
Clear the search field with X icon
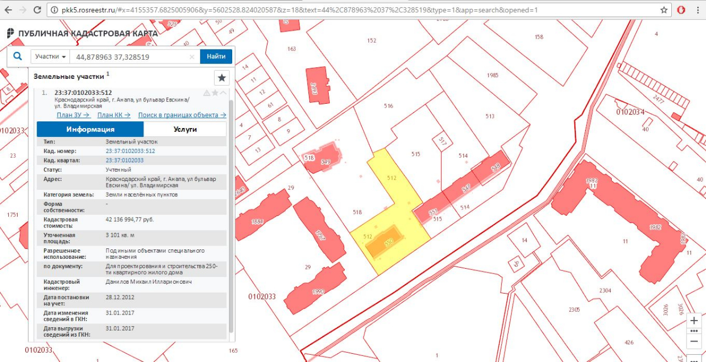click(192, 57)
